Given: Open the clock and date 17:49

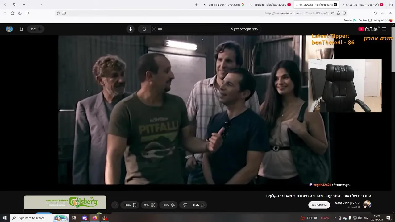Looking at the screenshot, I should coord(377,218).
